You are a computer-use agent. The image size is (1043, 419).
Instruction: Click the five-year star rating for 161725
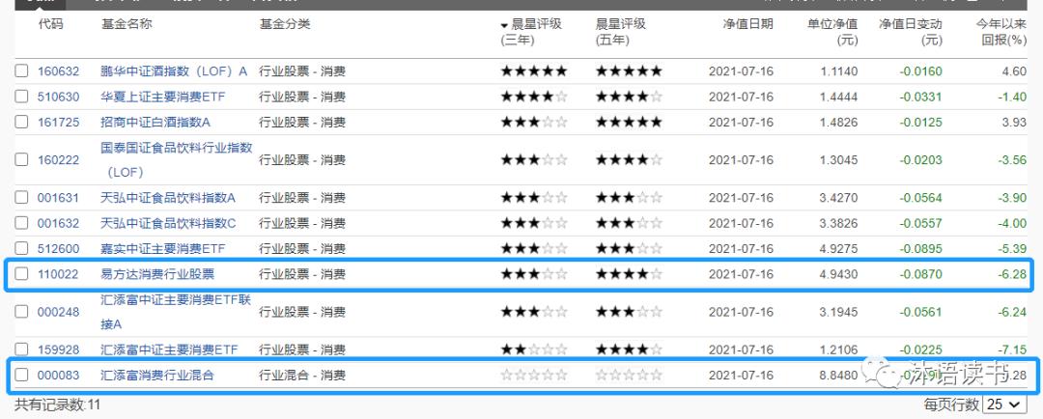629,122
